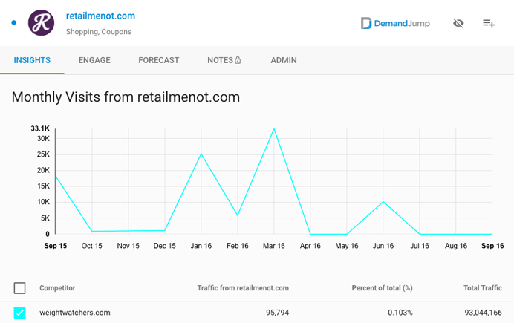Open the retailmenot.com site link

pos(100,16)
